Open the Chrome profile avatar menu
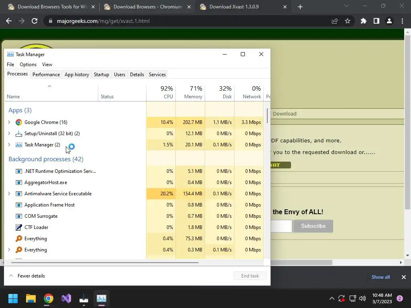The width and height of the screenshot is (411, 308). coord(389,21)
